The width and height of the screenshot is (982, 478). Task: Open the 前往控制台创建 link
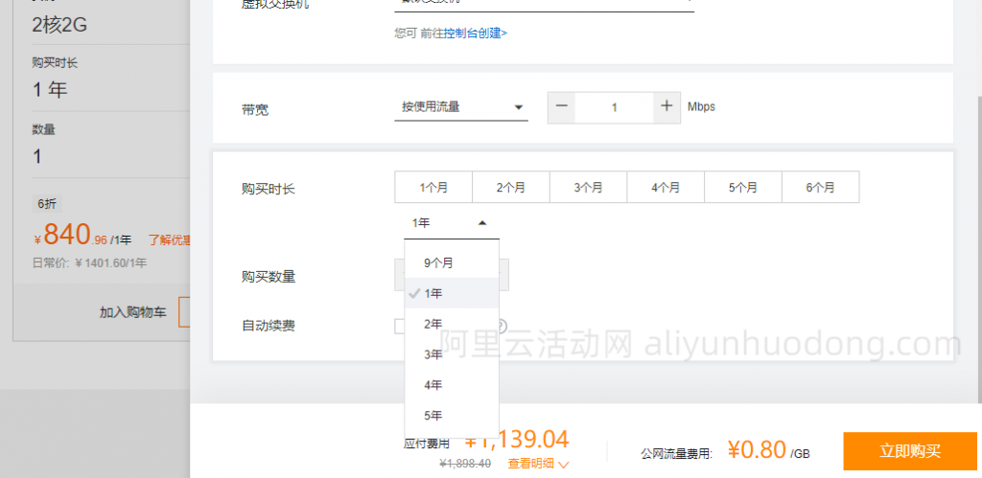click(x=475, y=34)
